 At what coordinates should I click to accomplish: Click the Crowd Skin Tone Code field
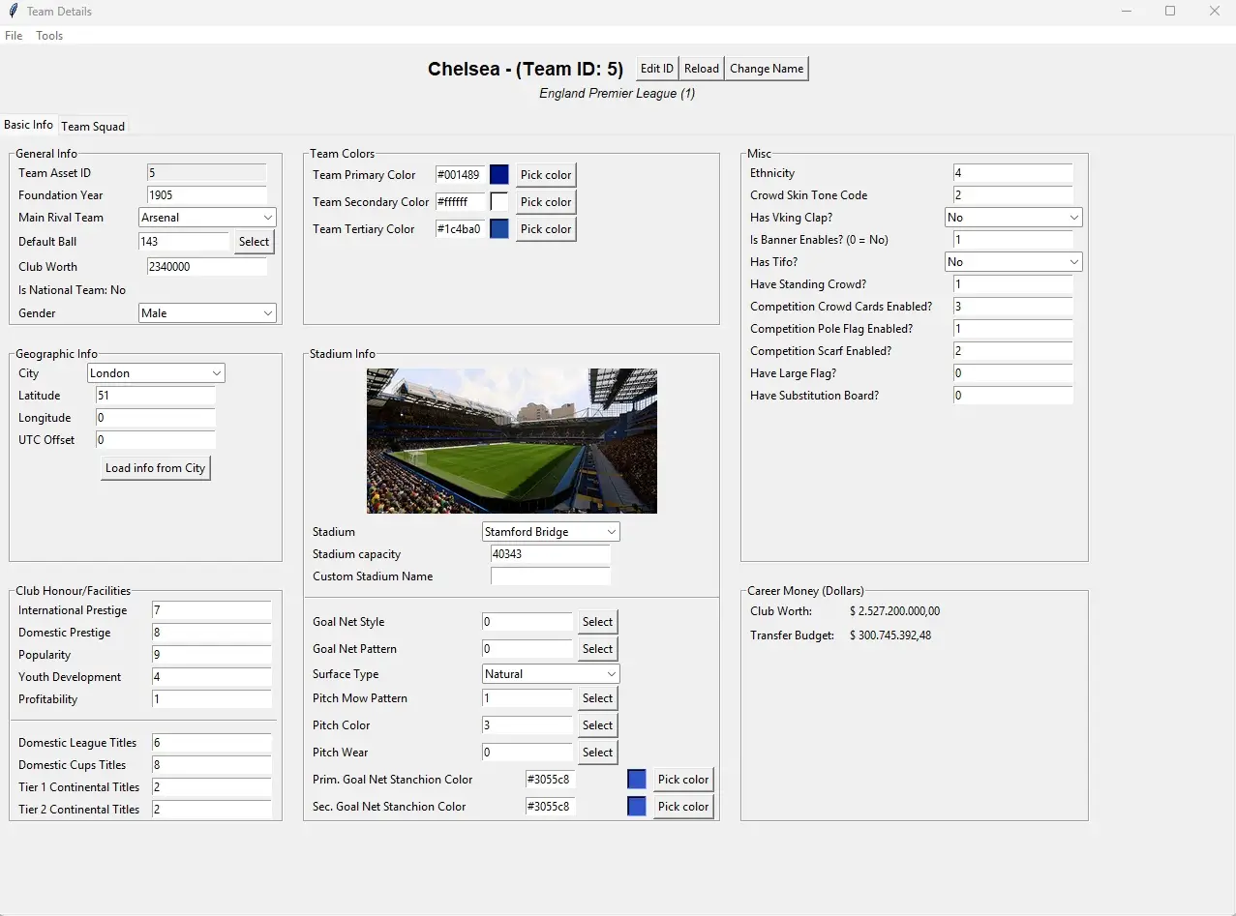[x=1013, y=195]
